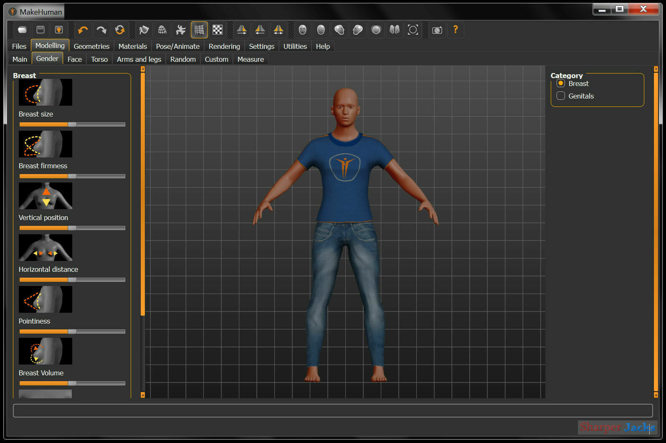Switch to Pose/Animate tab
Screen dimensions: 666x443
click(178, 46)
